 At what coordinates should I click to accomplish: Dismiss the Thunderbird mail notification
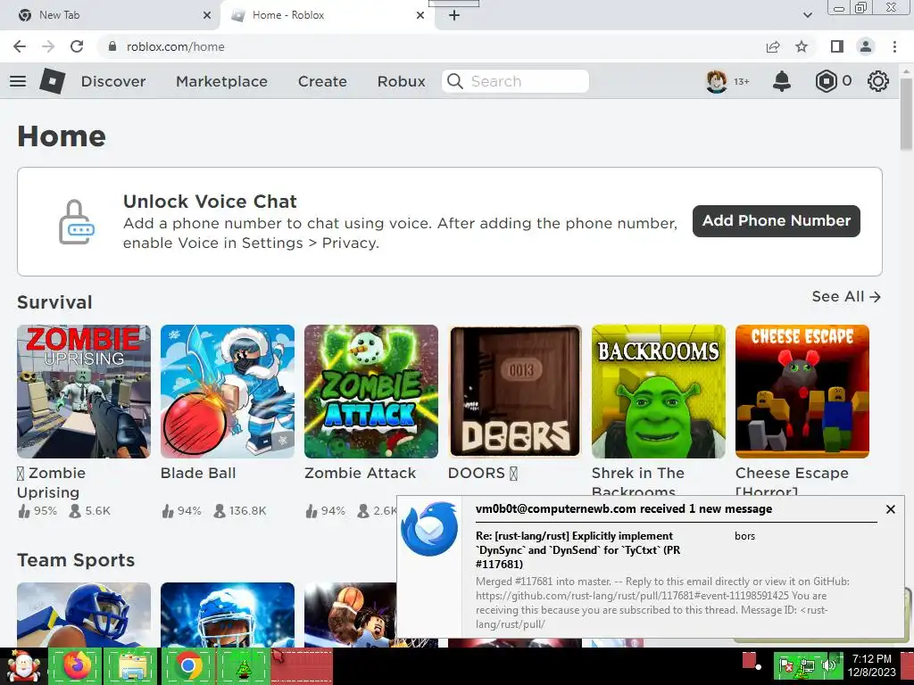tap(891, 509)
